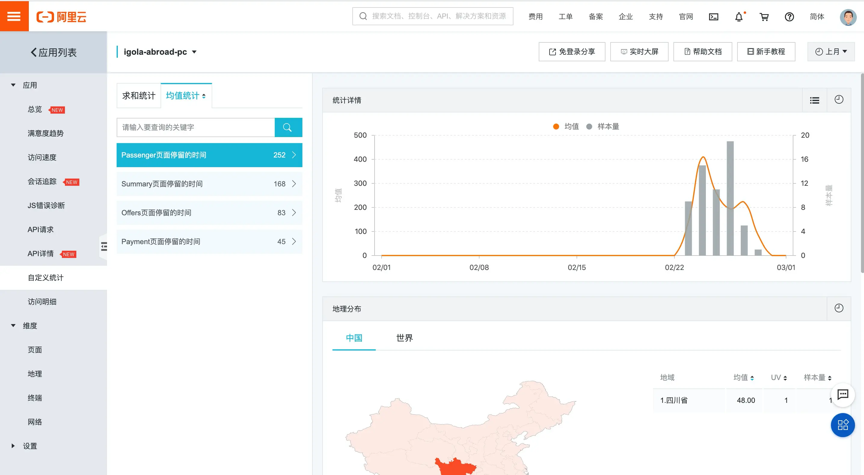The image size is (864, 475).
Task: Click the clock icon in geographic distribution panel
Action: (x=838, y=308)
